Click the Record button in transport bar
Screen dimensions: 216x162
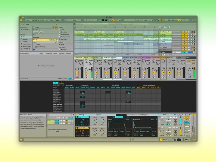point(106,20)
